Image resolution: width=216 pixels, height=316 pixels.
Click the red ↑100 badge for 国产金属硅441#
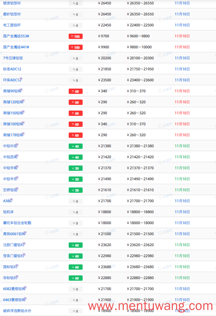point(76,47)
